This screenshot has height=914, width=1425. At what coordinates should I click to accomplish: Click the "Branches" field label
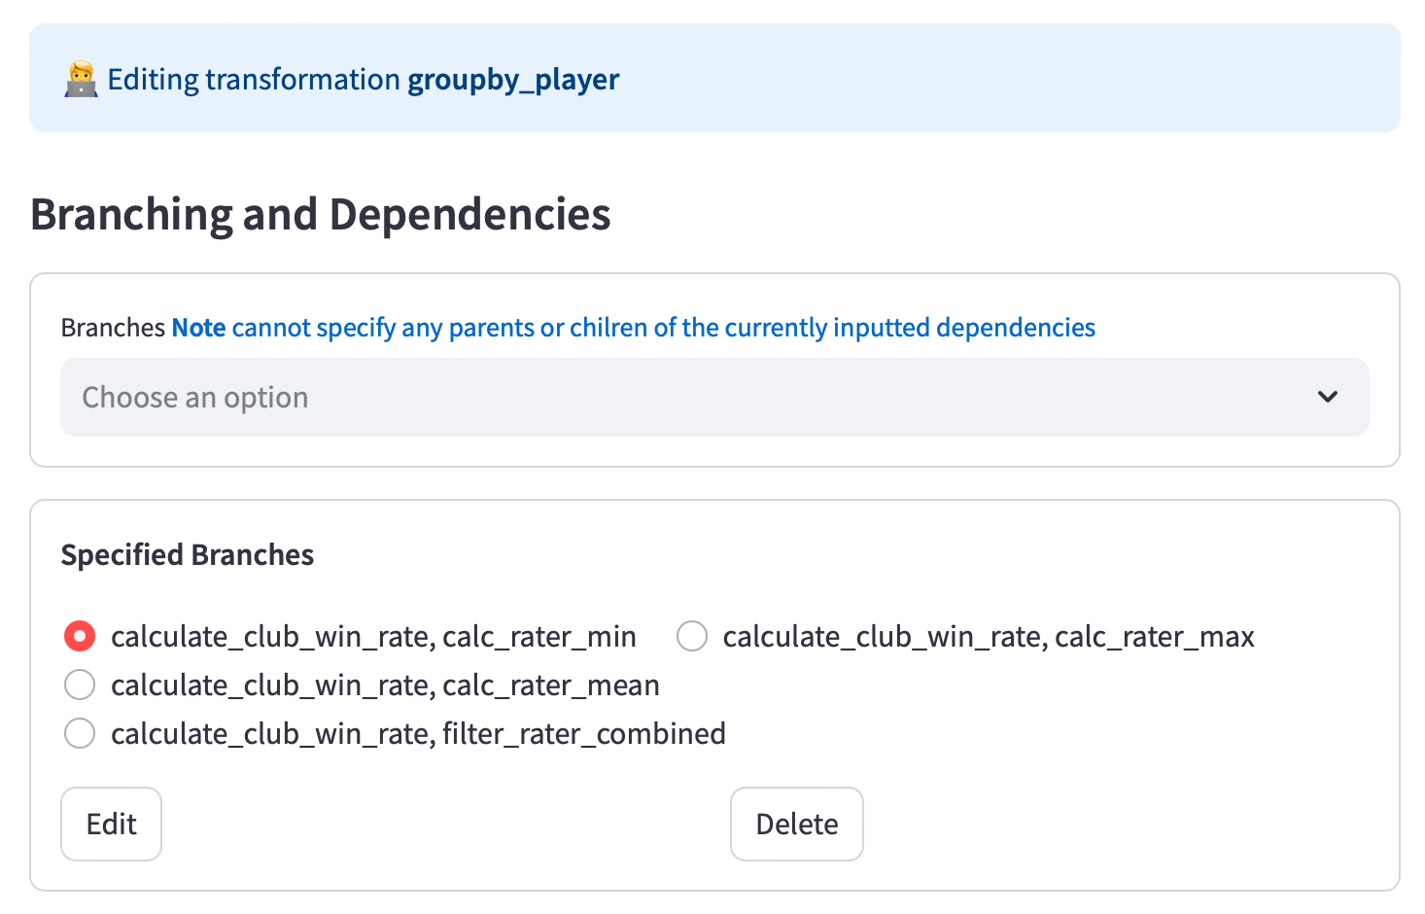[x=113, y=328]
